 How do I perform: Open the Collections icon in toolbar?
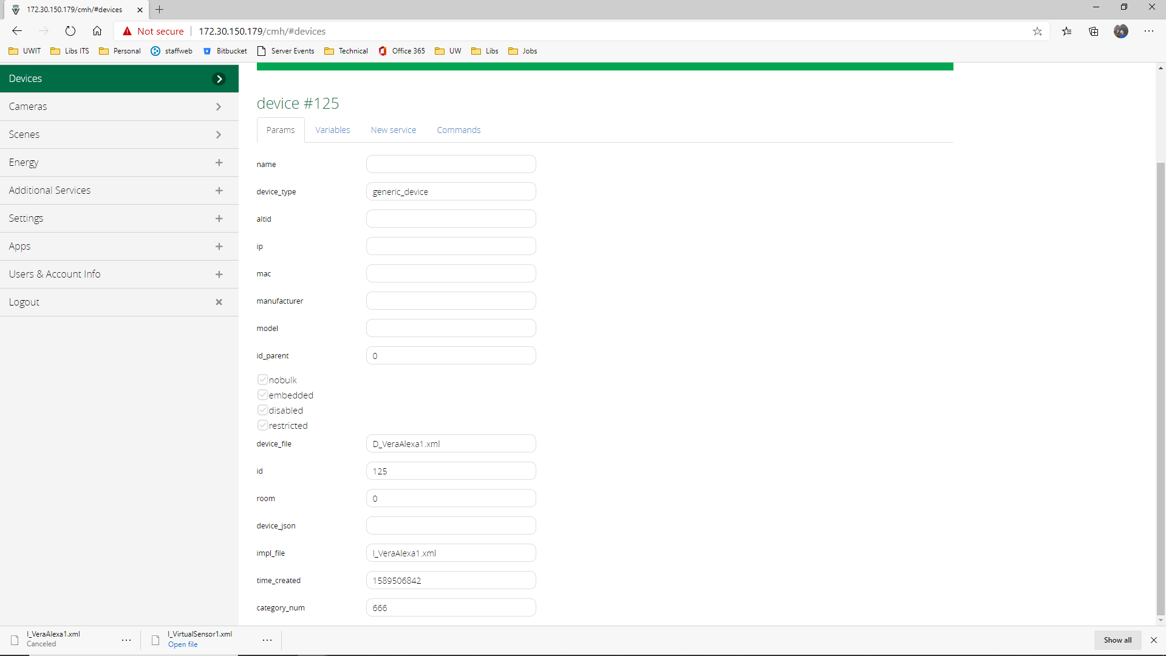click(1094, 32)
